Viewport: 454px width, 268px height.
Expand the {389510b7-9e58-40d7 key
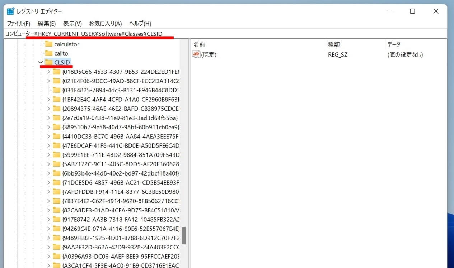coord(49,127)
